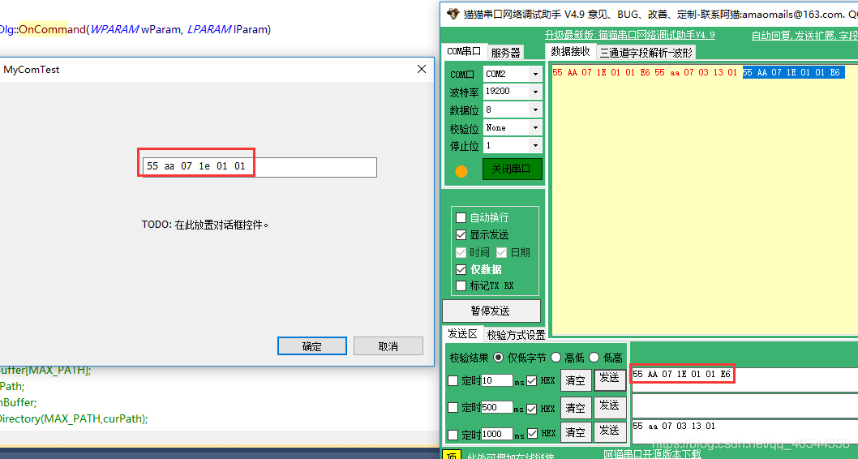This screenshot has height=459, width=858.
Task: Click 发送 for the 500 ms send row
Action: coord(610,406)
